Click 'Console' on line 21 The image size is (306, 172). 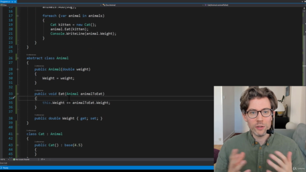pos(57,34)
